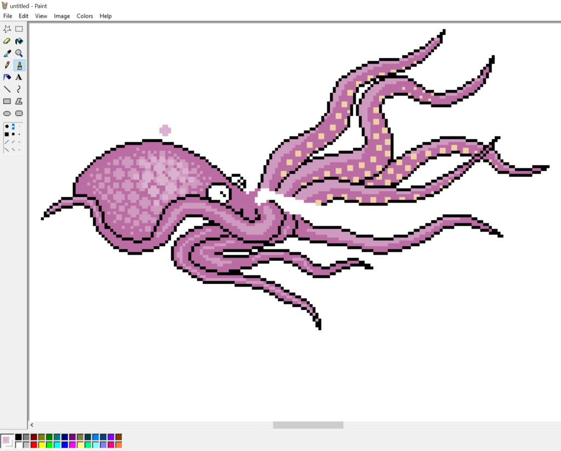This screenshot has height=451, width=561.
Task: Open the Image menu
Action: pyautogui.click(x=61, y=16)
